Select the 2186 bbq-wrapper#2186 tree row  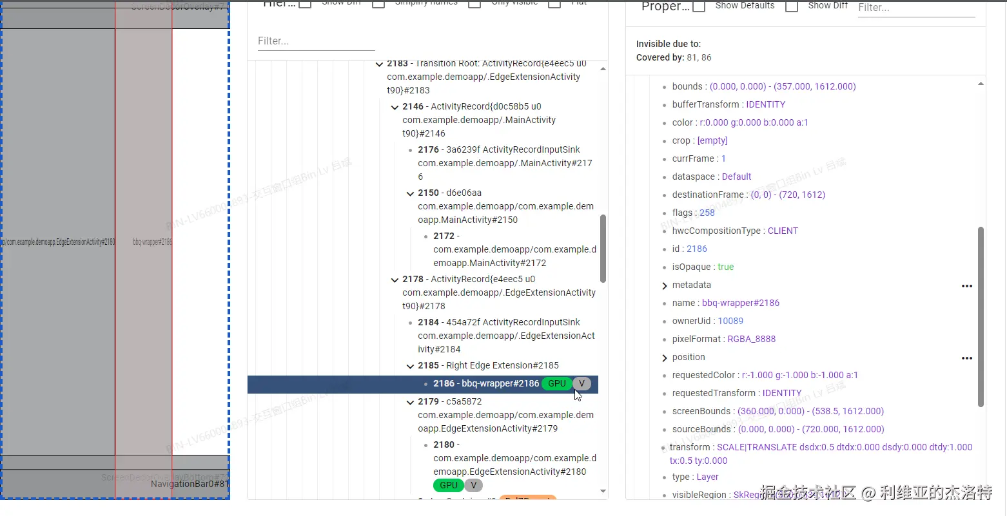423,384
